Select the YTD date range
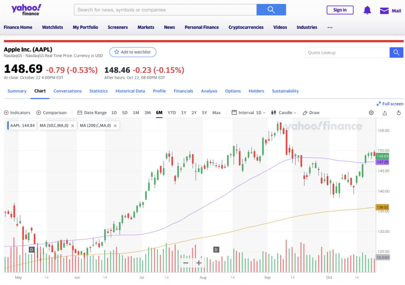Image resolution: width=405 pixels, height=285 pixels. (172, 113)
